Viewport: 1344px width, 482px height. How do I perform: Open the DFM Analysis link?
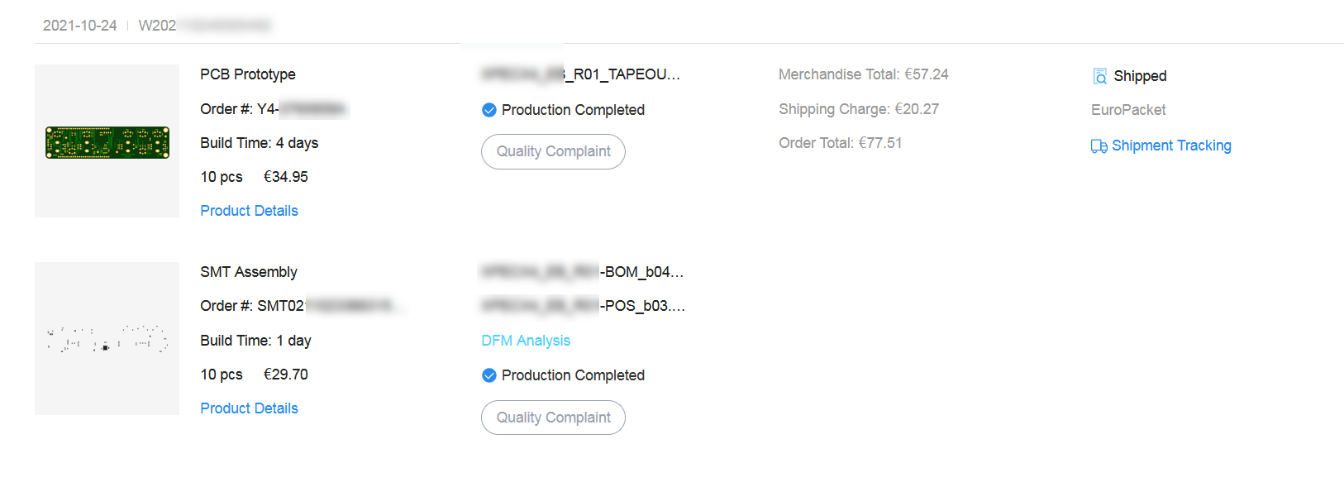point(526,341)
